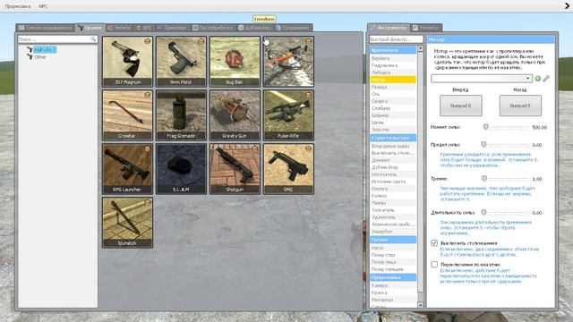Screen dimensions: 573x322
Task: Click the admin badge on 357 Magnum
Action: (147, 41)
